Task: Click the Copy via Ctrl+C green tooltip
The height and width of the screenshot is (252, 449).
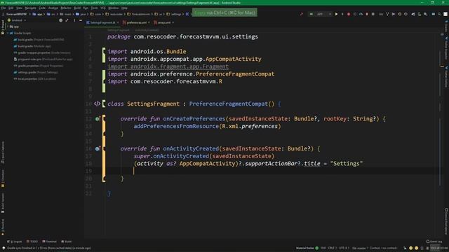Action: pos(224,13)
